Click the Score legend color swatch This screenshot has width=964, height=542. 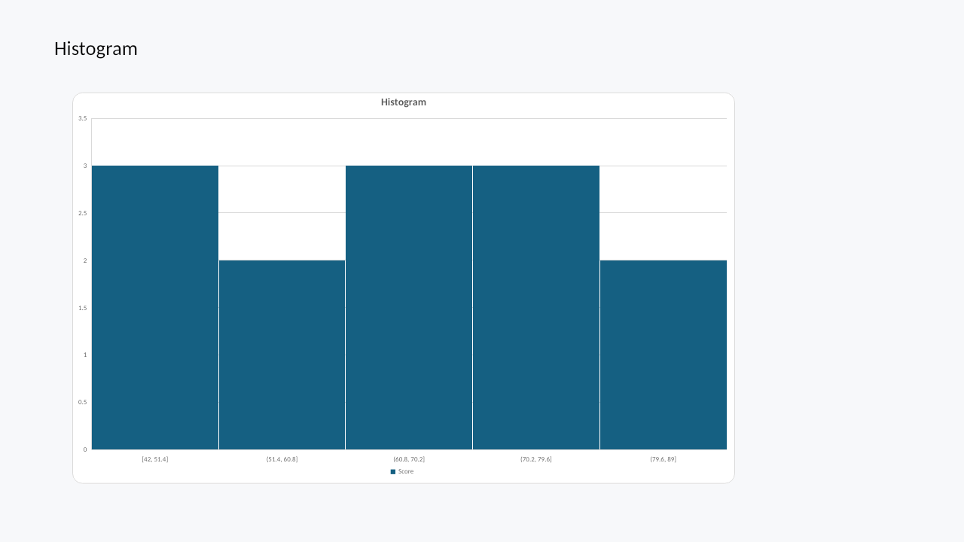click(x=393, y=472)
